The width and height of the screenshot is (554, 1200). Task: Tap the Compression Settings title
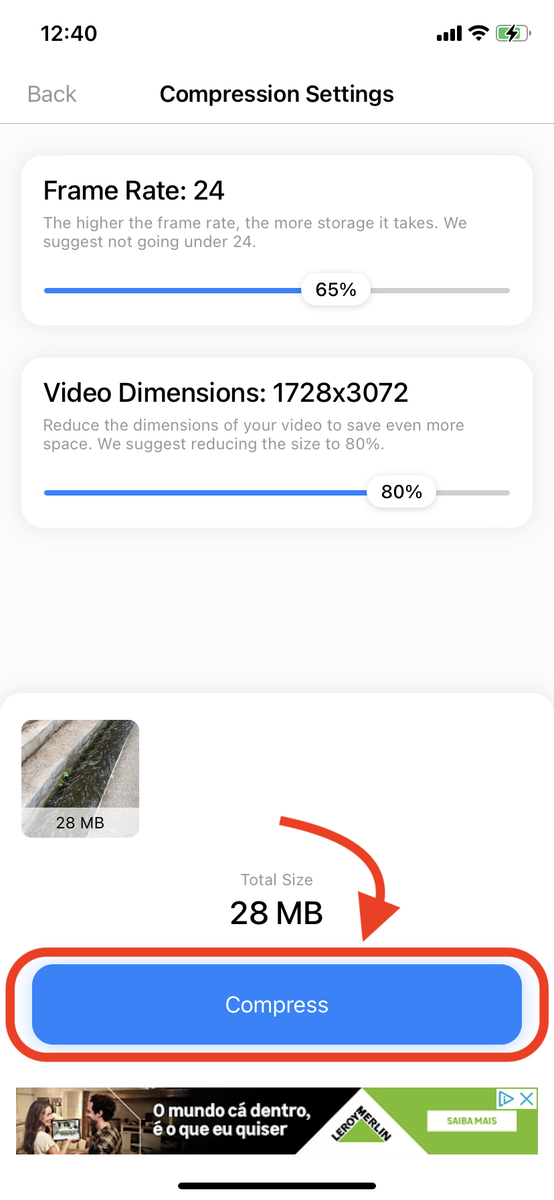[x=276, y=94]
